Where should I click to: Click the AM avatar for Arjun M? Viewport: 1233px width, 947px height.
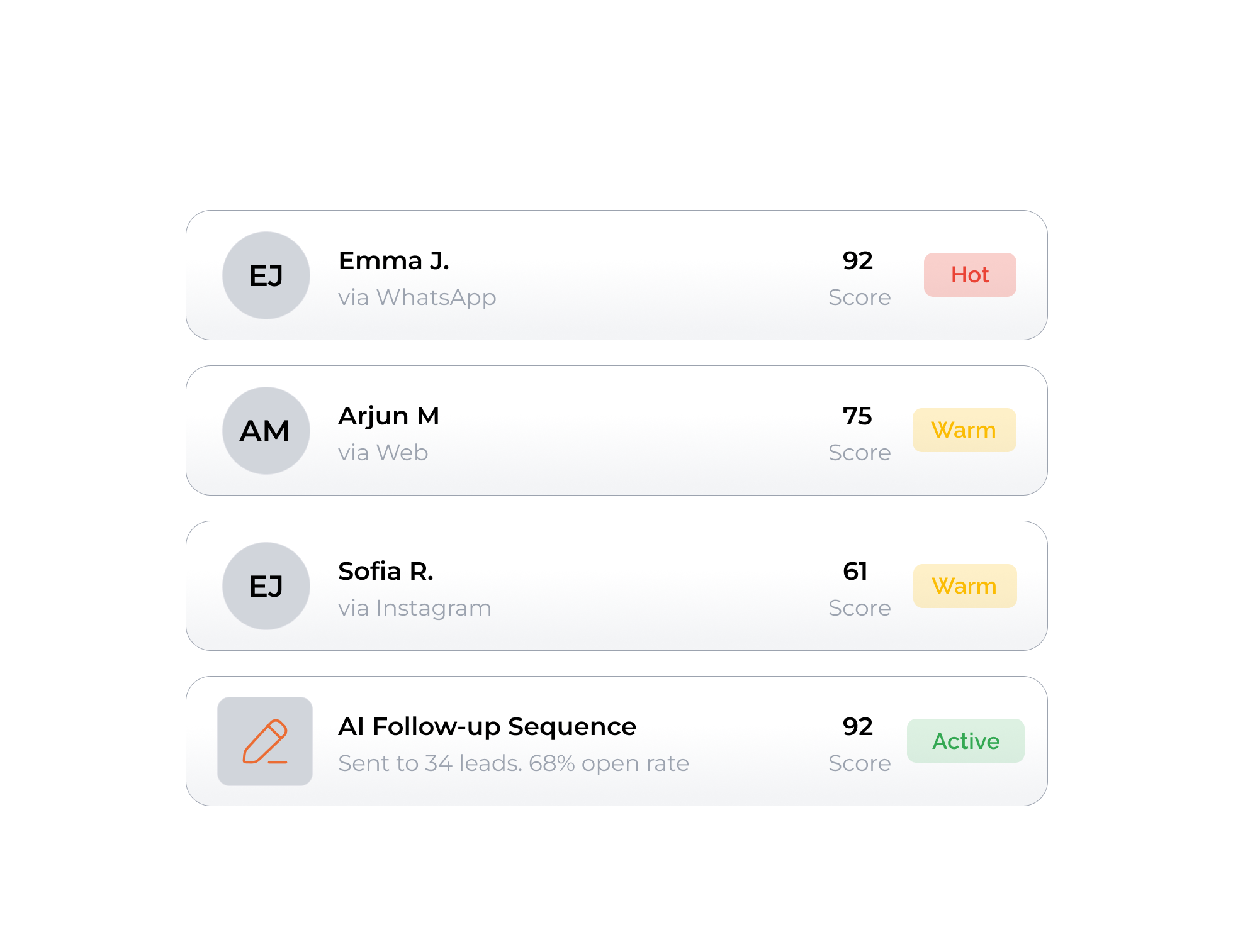point(266,431)
